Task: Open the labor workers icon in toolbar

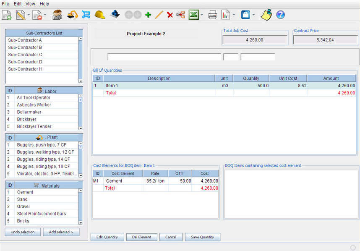Action: click(57, 15)
